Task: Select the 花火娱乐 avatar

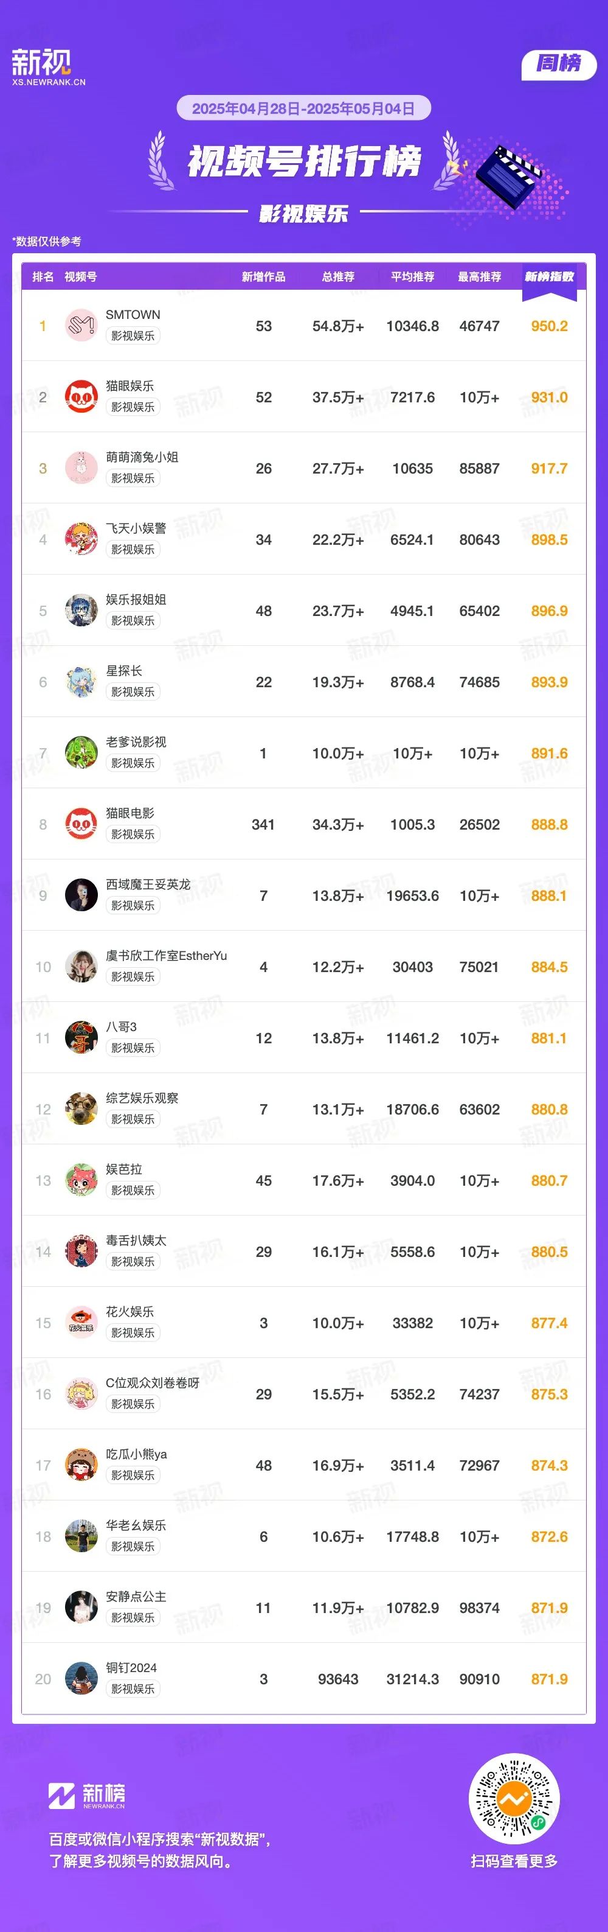Action: pos(81,1323)
